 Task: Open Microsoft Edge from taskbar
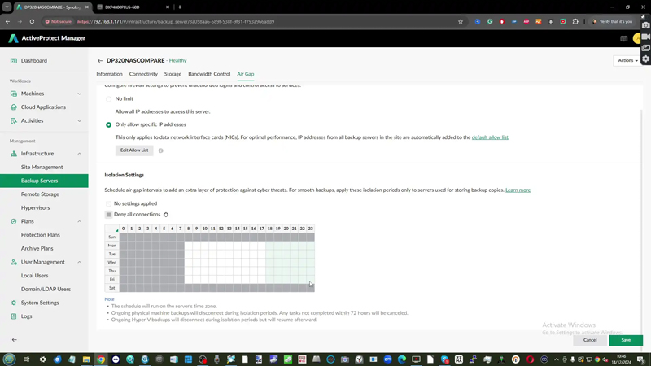point(401,359)
